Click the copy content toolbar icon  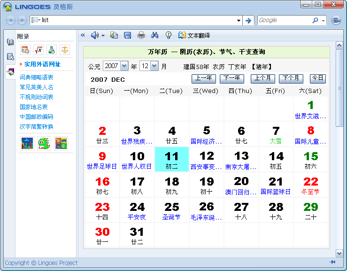click(x=114, y=35)
